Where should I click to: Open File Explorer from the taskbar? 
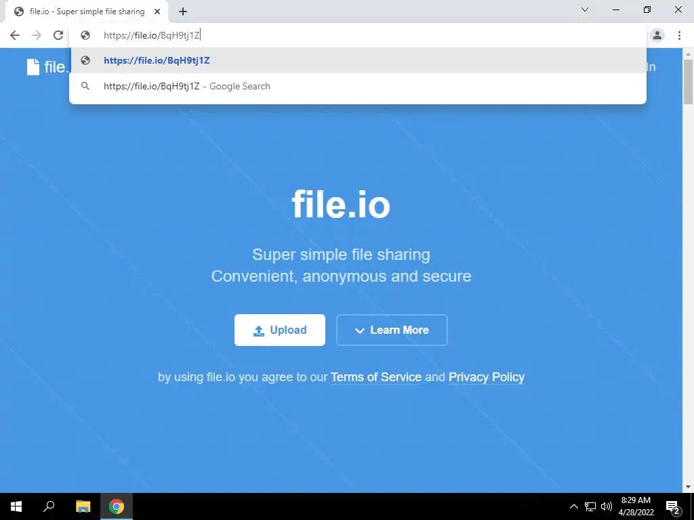(83, 506)
